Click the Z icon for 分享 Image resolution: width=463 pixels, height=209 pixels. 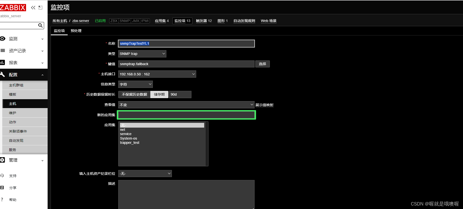point(2,188)
